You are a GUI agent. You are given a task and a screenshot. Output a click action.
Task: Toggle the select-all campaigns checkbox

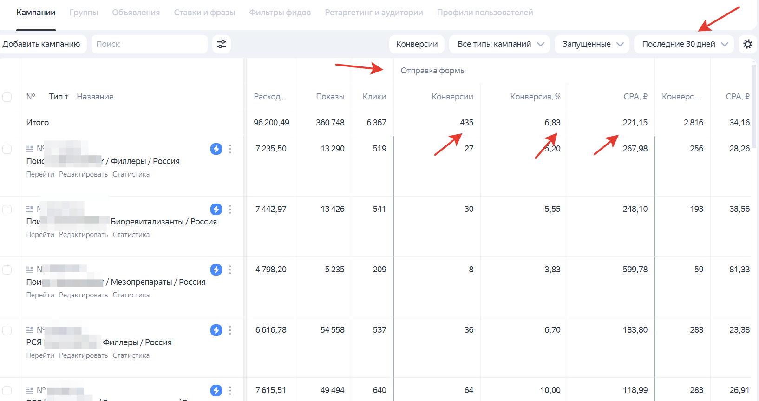(7, 97)
